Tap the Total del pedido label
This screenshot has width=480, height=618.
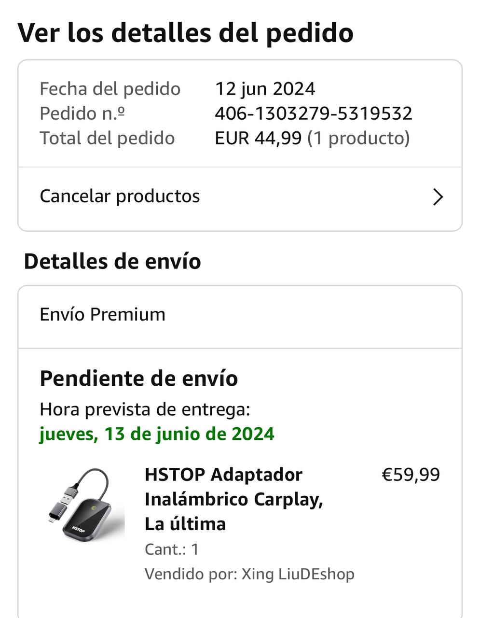pos(107,138)
